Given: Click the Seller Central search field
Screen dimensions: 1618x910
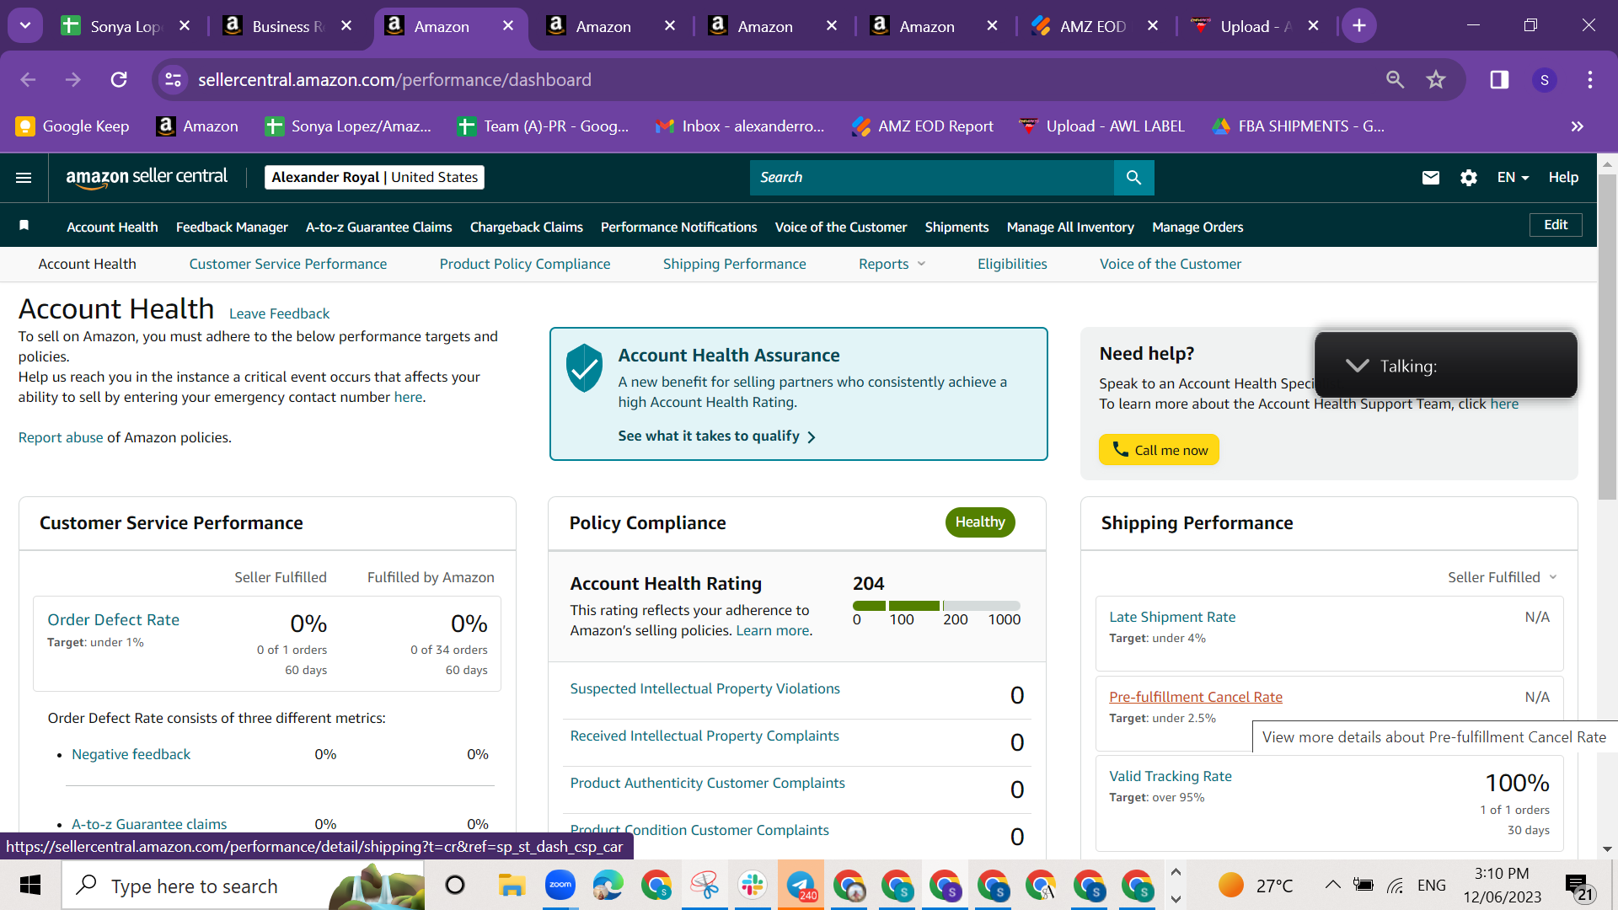Looking at the screenshot, I should [x=932, y=178].
